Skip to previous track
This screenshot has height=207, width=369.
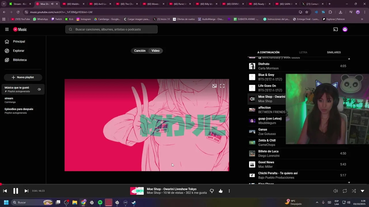click(x=5, y=191)
